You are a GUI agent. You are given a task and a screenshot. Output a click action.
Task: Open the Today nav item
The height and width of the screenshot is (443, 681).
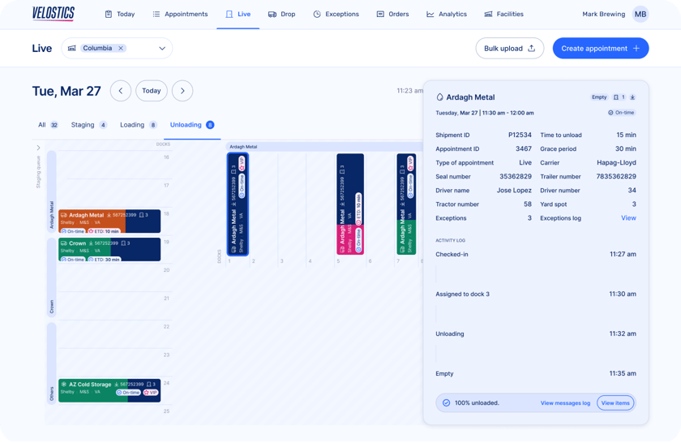[x=120, y=14]
